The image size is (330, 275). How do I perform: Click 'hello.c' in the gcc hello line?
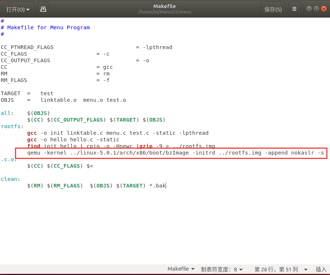pos(81,140)
